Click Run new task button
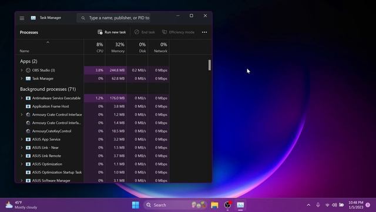This screenshot has height=212, width=376. (112, 32)
